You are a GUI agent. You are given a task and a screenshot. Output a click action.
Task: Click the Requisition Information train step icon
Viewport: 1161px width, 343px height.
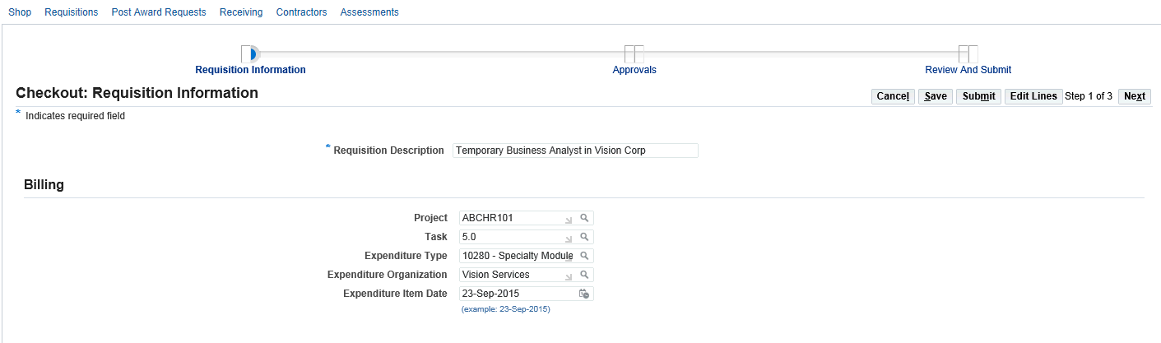(x=250, y=53)
